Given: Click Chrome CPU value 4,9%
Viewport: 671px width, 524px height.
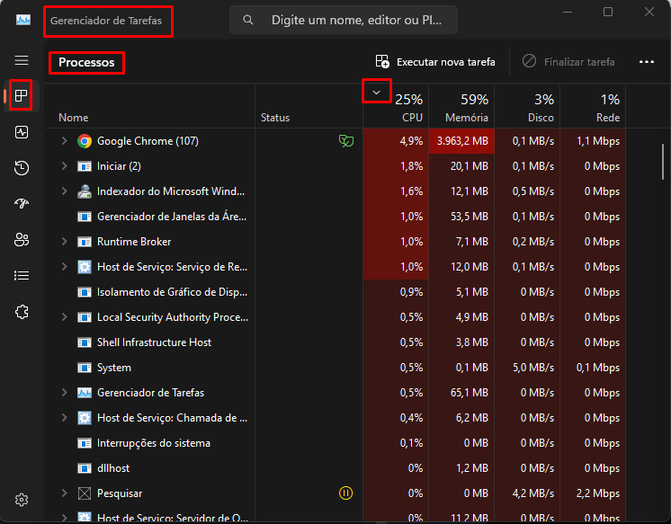Looking at the screenshot, I should point(411,141).
